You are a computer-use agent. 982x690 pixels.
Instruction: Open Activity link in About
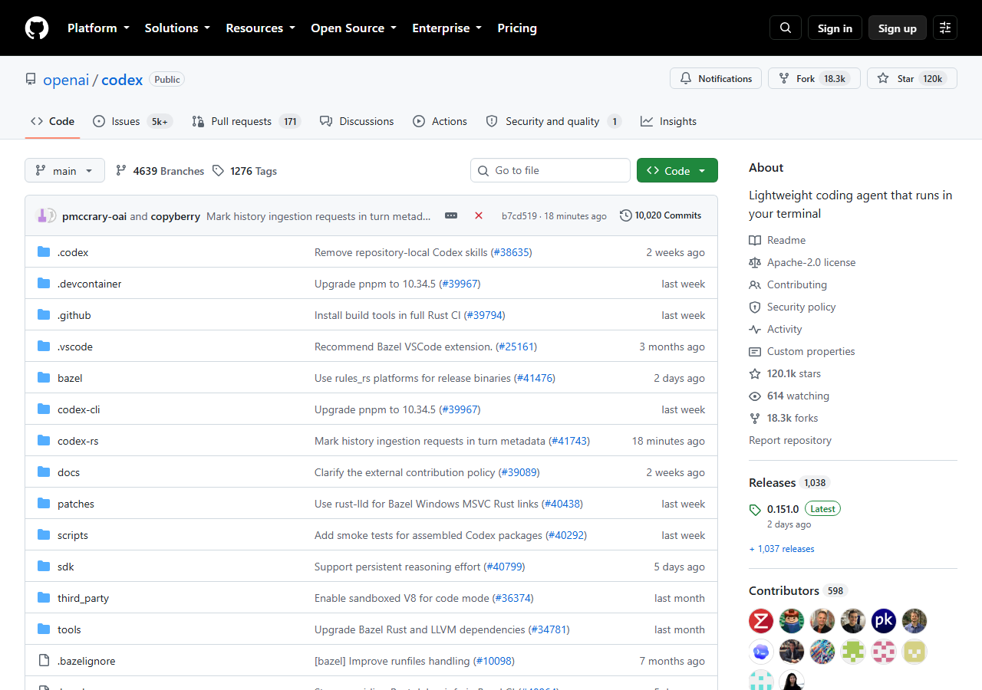776,329
